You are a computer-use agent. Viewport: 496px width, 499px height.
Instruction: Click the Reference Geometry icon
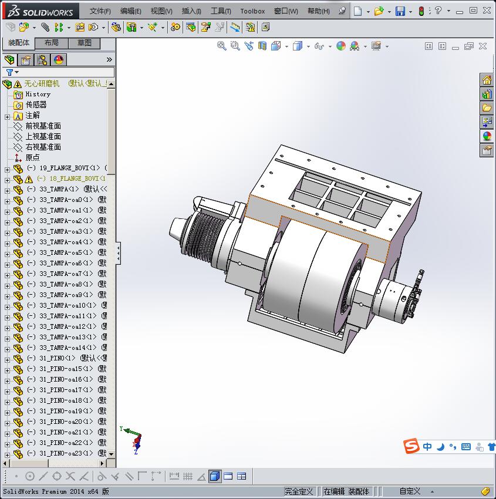153,28
